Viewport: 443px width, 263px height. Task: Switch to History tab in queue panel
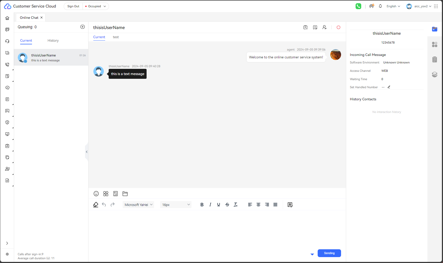point(53,41)
